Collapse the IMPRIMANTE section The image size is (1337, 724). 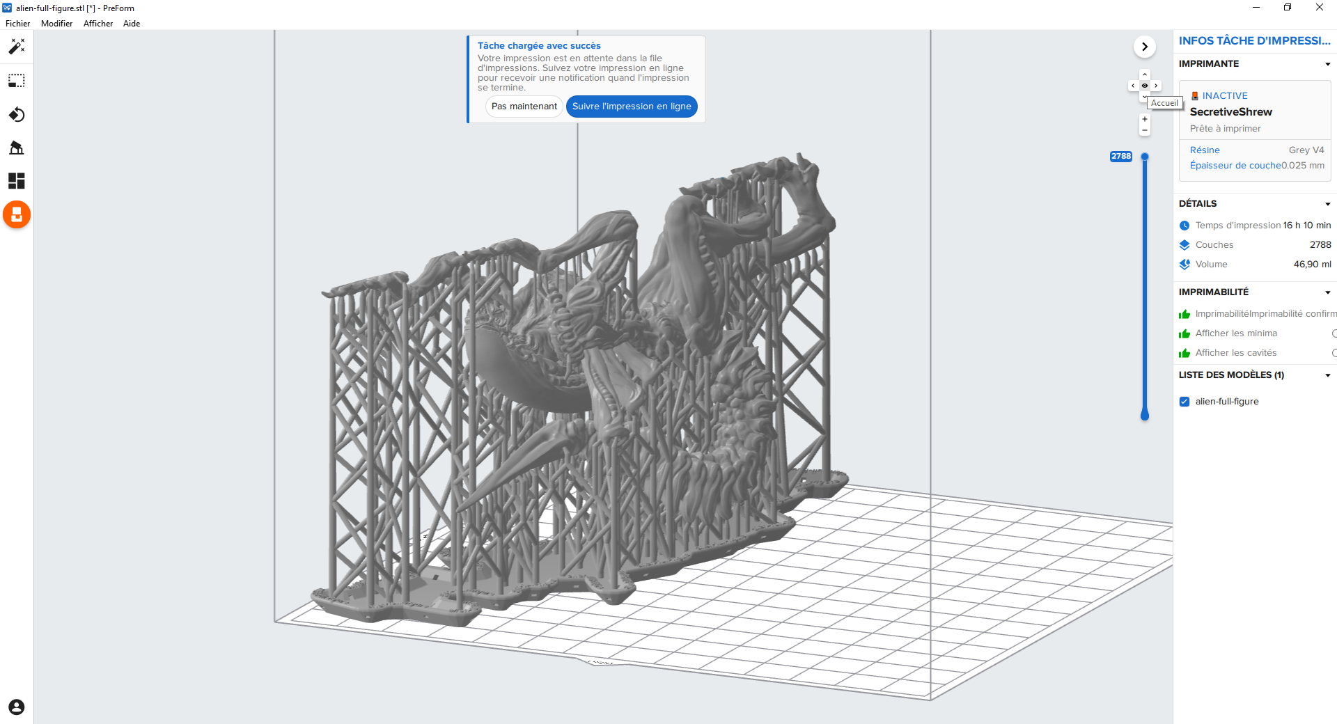click(x=1327, y=64)
